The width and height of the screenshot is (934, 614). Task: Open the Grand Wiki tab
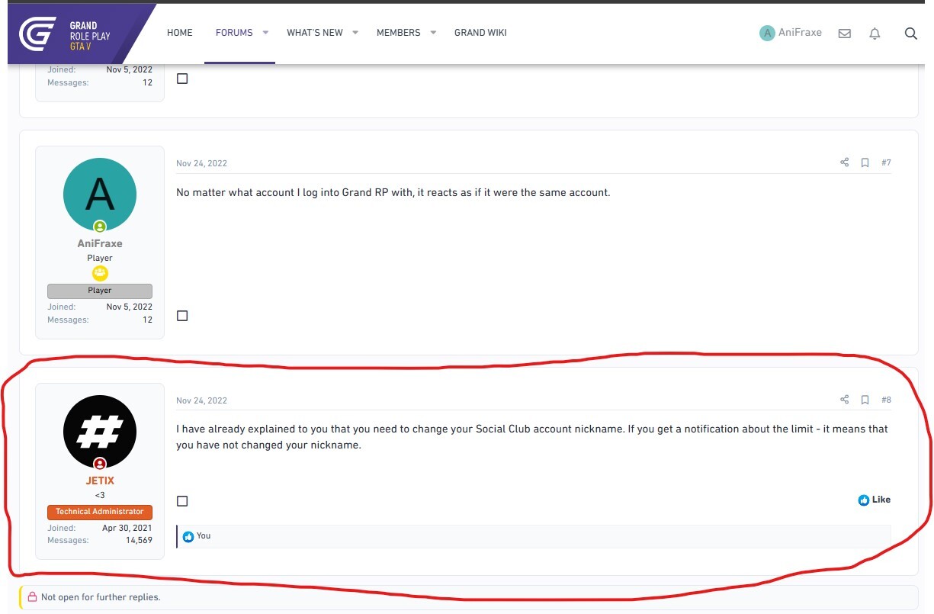coord(480,33)
